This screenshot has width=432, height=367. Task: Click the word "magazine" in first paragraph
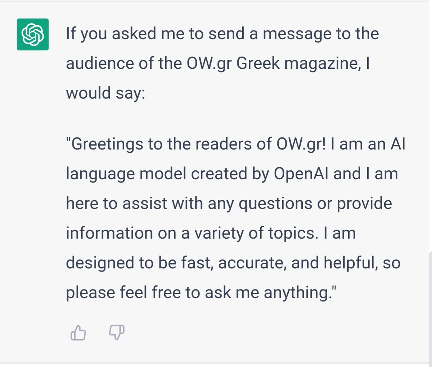coord(321,63)
